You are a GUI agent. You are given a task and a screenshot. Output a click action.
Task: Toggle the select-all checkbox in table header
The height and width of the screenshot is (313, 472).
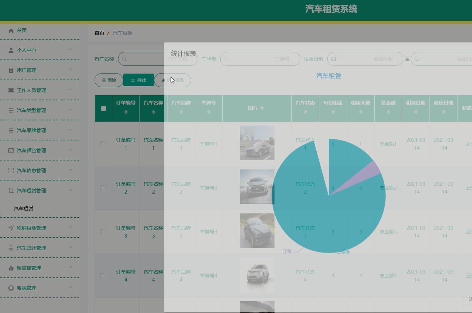pos(104,108)
